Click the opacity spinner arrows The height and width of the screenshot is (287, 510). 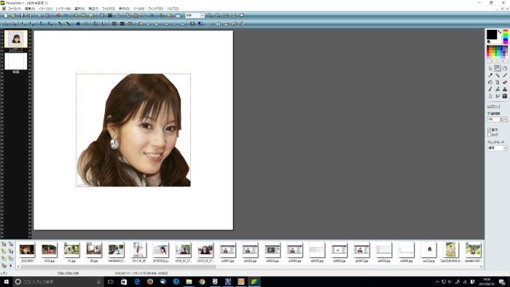tap(501, 119)
